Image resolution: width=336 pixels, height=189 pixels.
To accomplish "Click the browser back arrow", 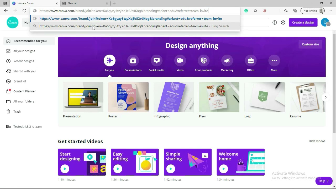I will point(6,11).
